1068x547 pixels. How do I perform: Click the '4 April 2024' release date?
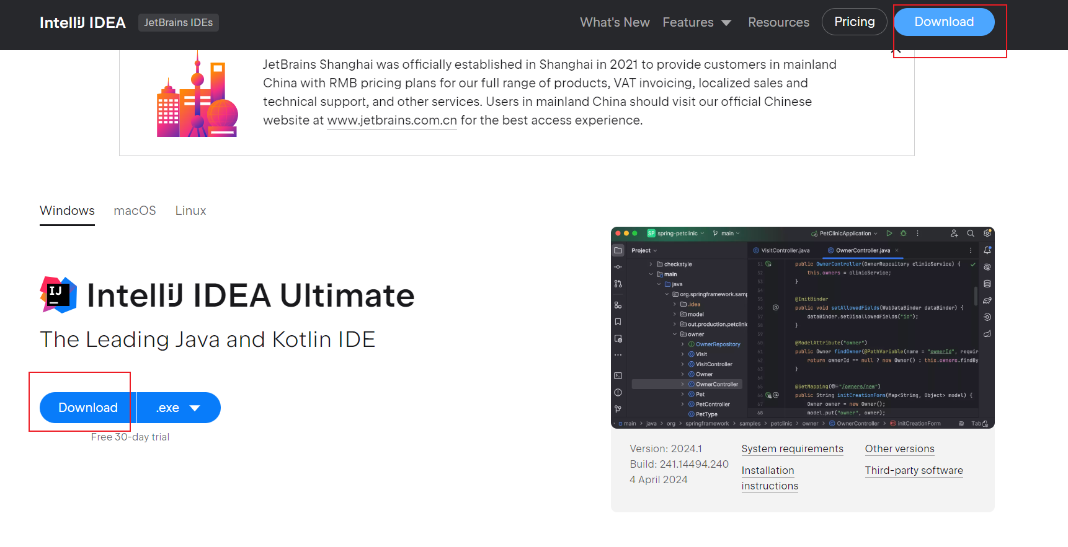[659, 479]
